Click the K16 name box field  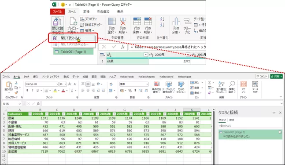(12, 104)
